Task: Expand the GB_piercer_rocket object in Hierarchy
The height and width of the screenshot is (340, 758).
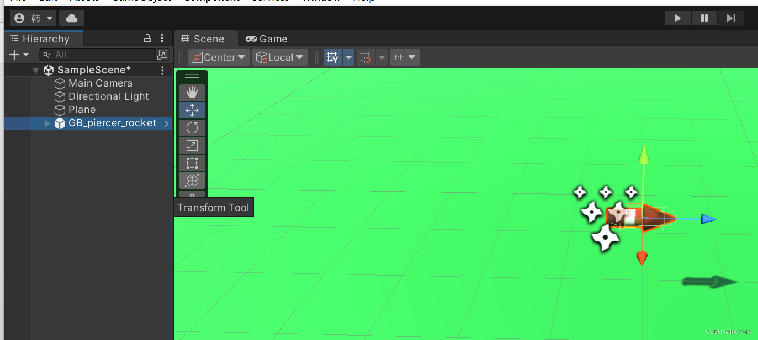Action: click(47, 123)
